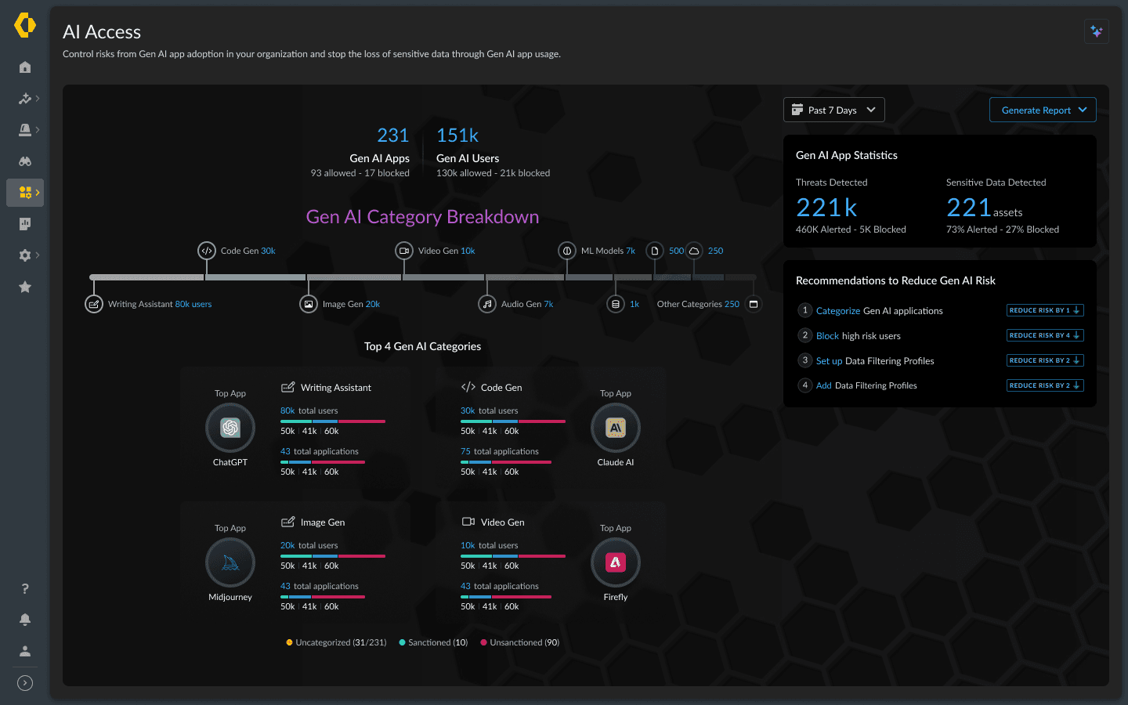Click Writing Assistant 80k total users link
Image resolution: width=1128 pixels, height=705 pixels.
pyautogui.click(x=309, y=410)
